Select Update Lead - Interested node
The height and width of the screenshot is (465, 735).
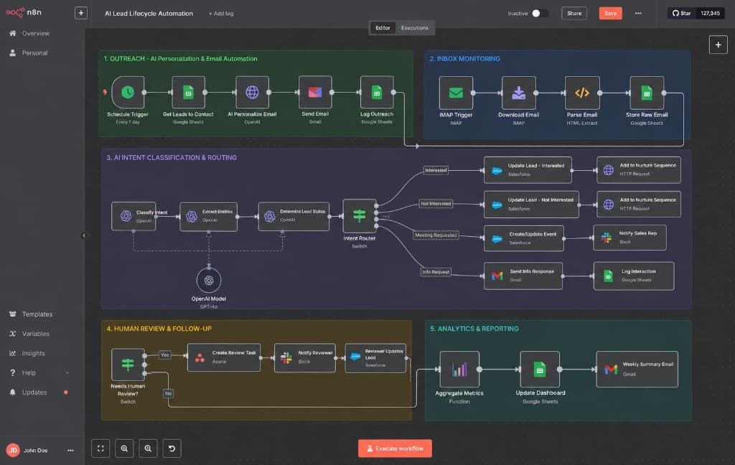tap(528, 169)
